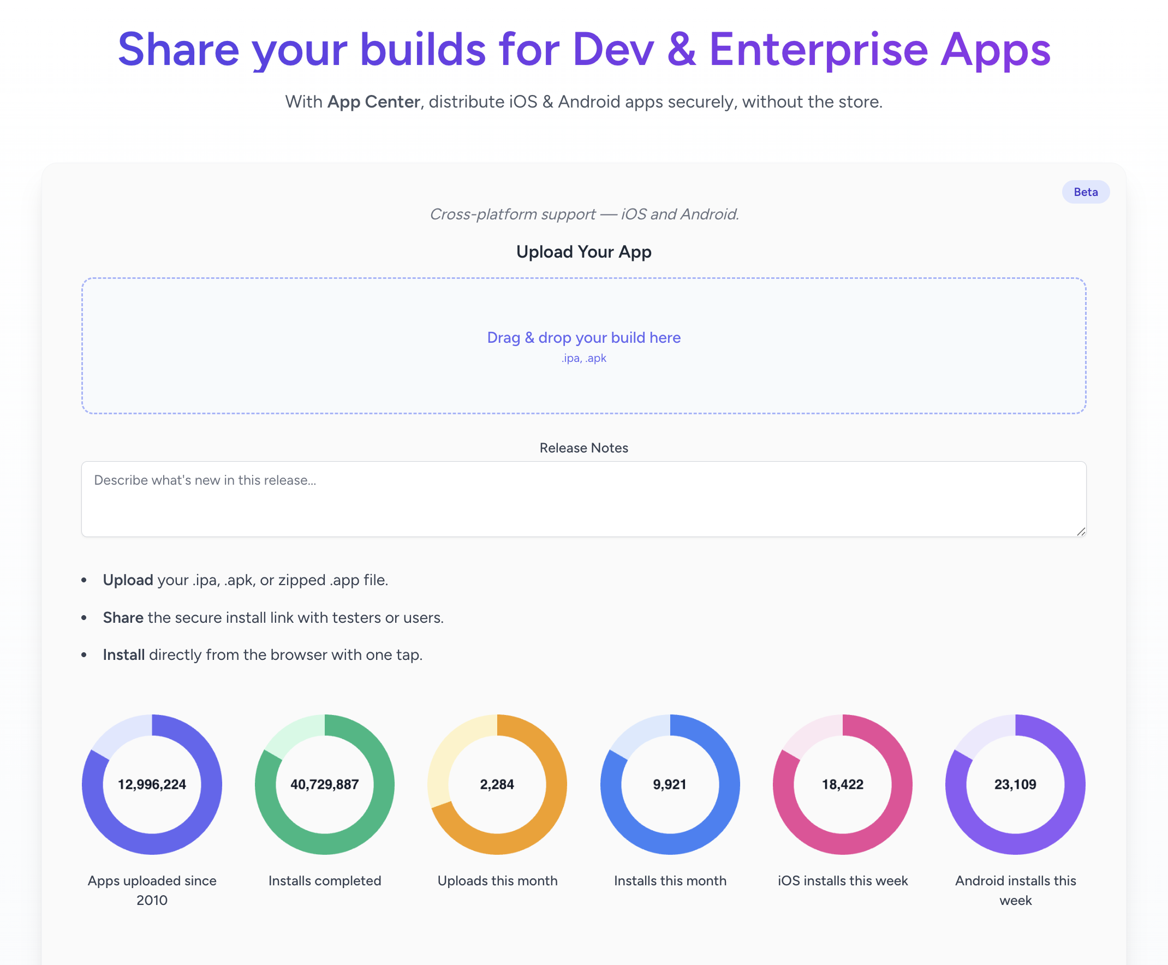The width and height of the screenshot is (1168, 965).
Task: Select the 18,422 iOS installs donut chart
Action: (843, 784)
